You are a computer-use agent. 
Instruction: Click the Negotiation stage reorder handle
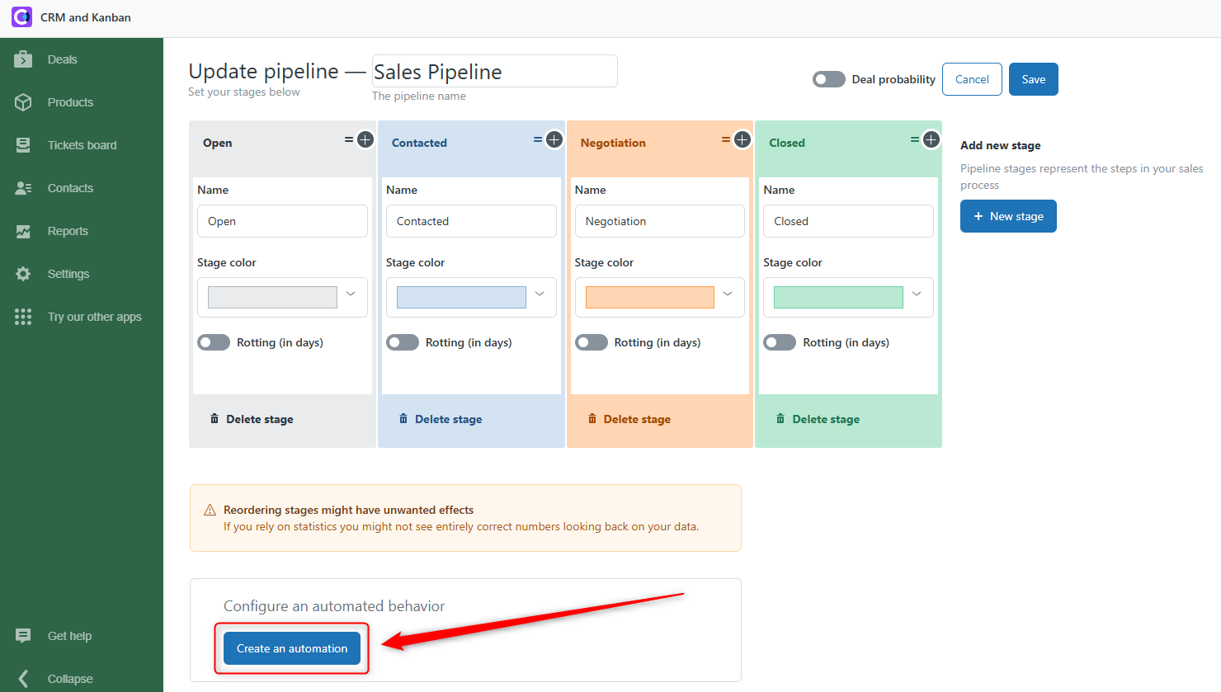click(x=726, y=139)
